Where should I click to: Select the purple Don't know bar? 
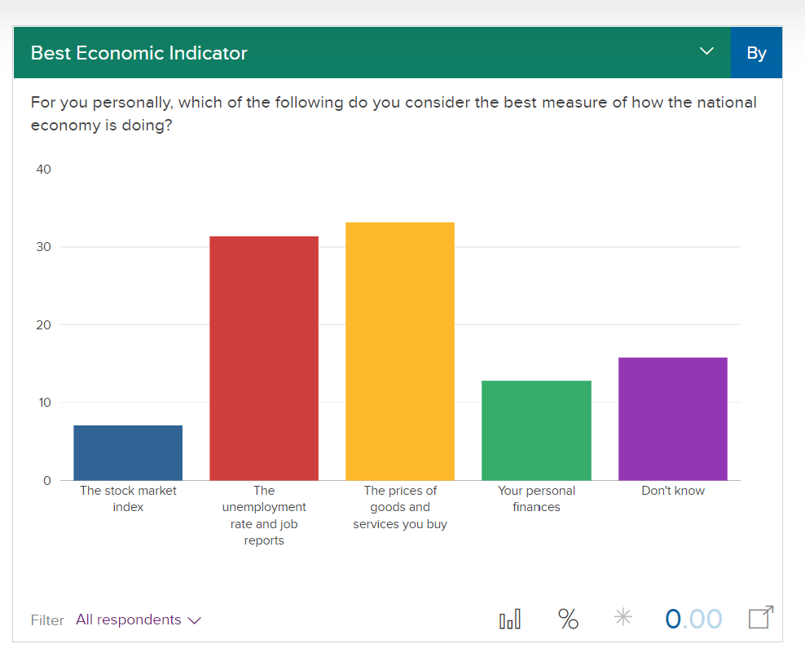[x=672, y=418]
